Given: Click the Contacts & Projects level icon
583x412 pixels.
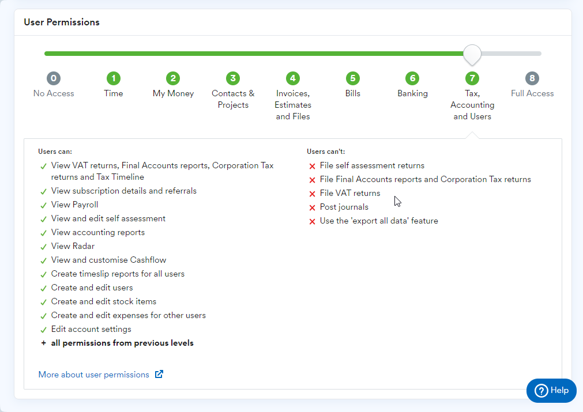Looking at the screenshot, I should [233, 78].
